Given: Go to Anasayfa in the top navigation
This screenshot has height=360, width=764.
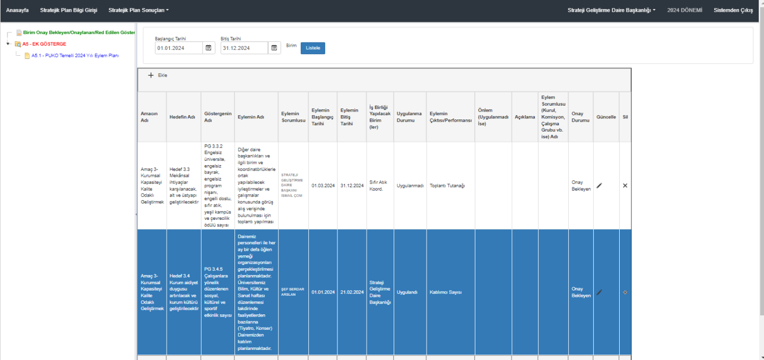Looking at the screenshot, I should tap(18, 10).
